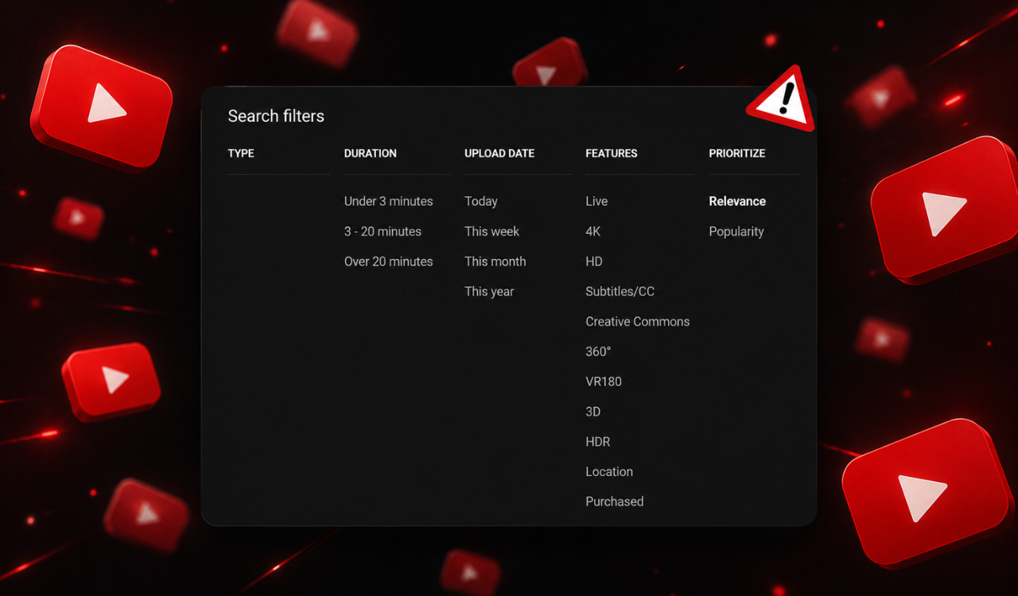Apply the VR180 filter
The height and width of the screenshot is (596, 1018).
[x=604, y=382]
